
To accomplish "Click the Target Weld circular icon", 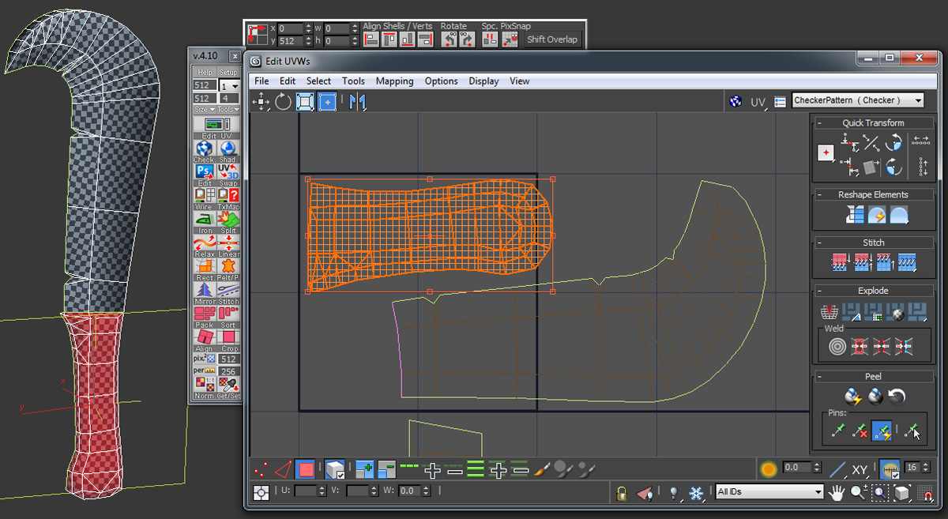I will (x=837, y=346).
